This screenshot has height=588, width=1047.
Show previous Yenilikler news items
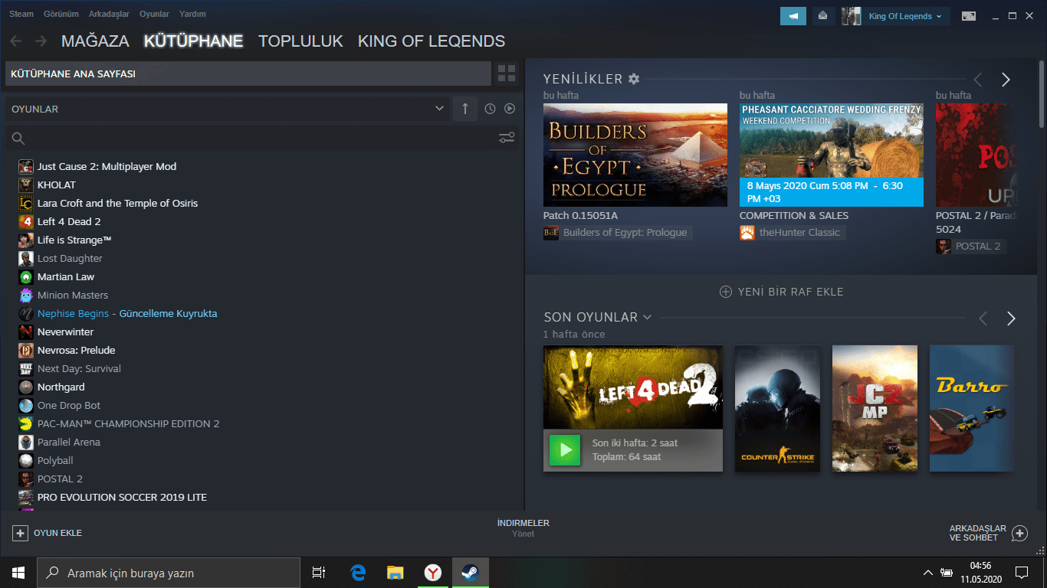click(977, 80)
